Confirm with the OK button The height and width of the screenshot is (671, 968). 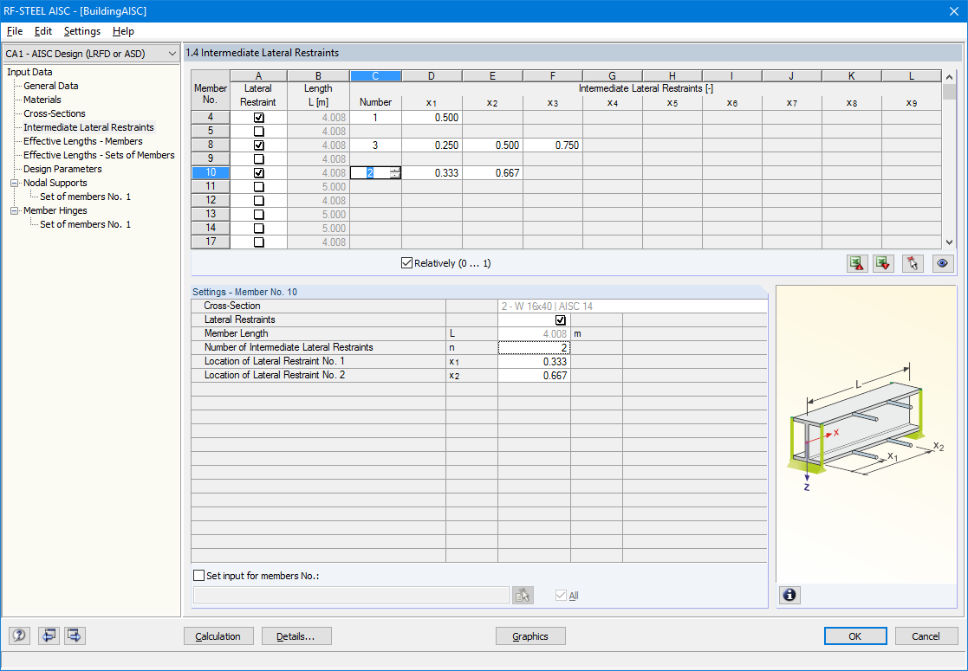pos(855,636)
